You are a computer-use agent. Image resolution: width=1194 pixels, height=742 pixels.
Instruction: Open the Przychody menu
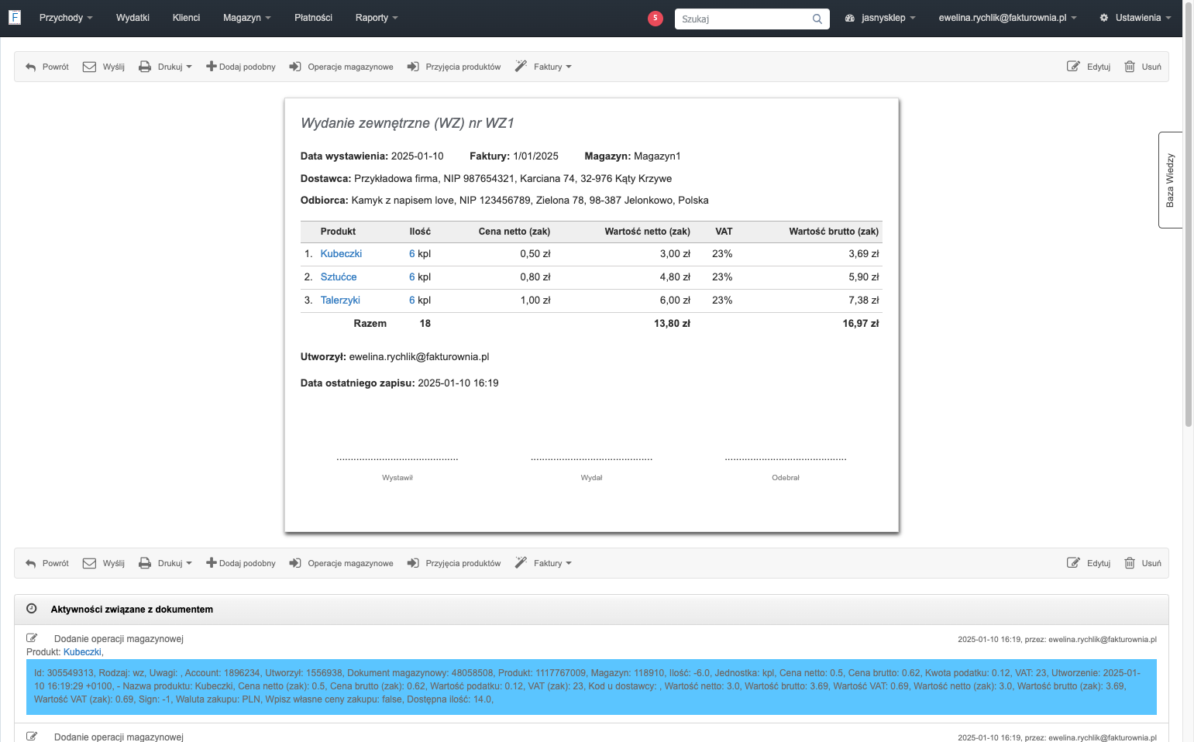point(66,18)
